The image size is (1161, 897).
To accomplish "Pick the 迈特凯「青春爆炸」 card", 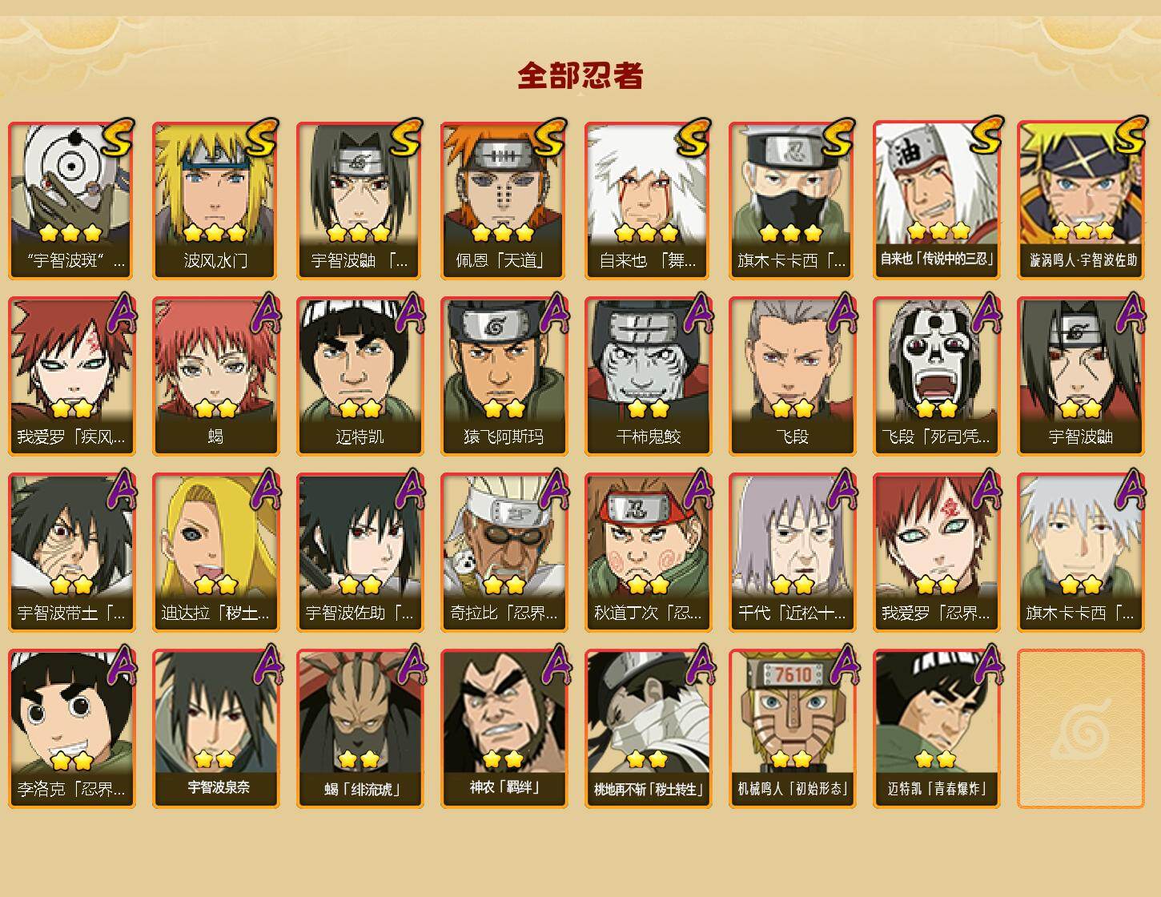I will pyautogui.click(x=936, y=729).
